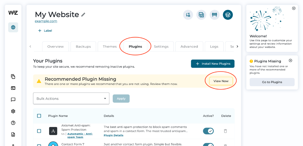Click the Install New Plugins button

tap(213, 64)
